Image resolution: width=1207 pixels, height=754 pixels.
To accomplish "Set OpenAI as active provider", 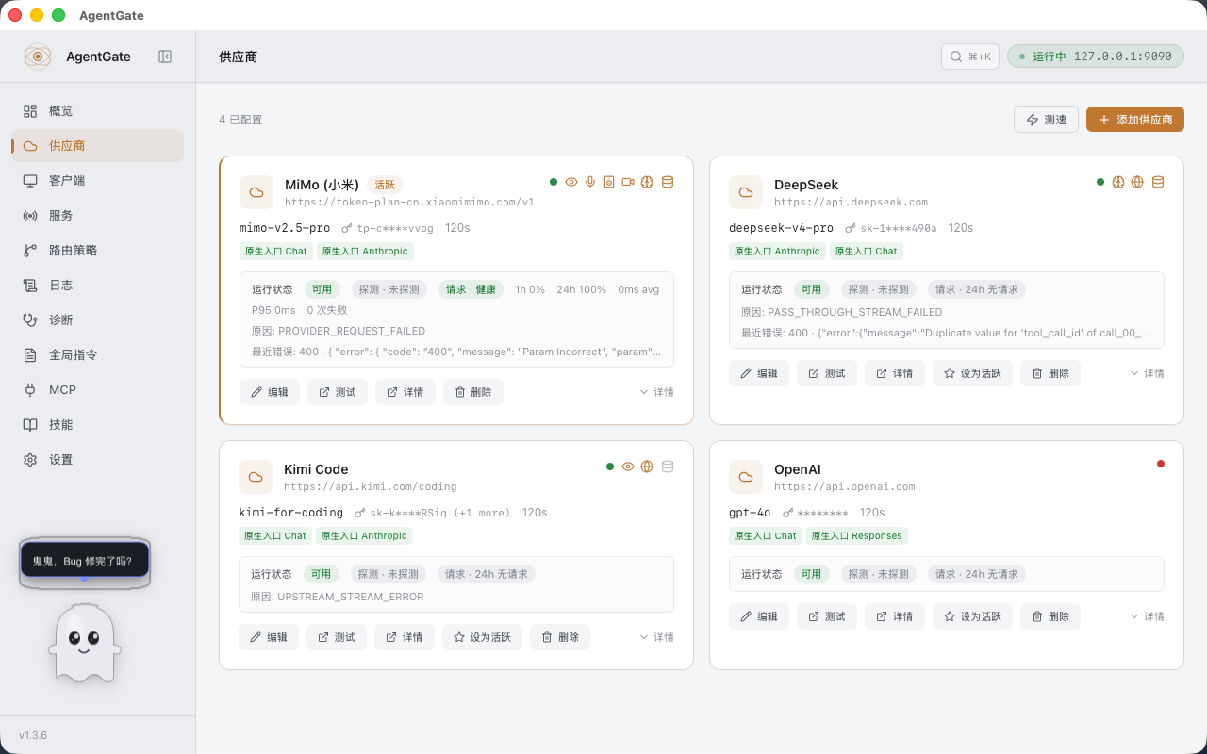I will (972, 616).
